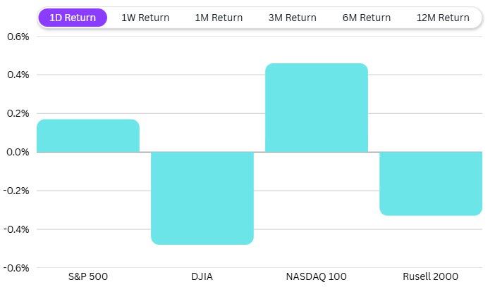
Task: Switch to the 1W Return tab
Action: pos(145,18)
